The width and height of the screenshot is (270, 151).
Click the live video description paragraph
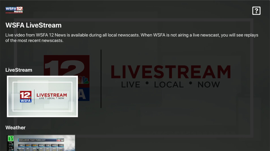click(132, 38)
